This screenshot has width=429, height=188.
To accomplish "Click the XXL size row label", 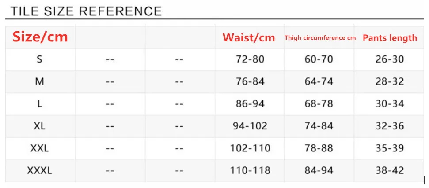I will click(40, 148).
